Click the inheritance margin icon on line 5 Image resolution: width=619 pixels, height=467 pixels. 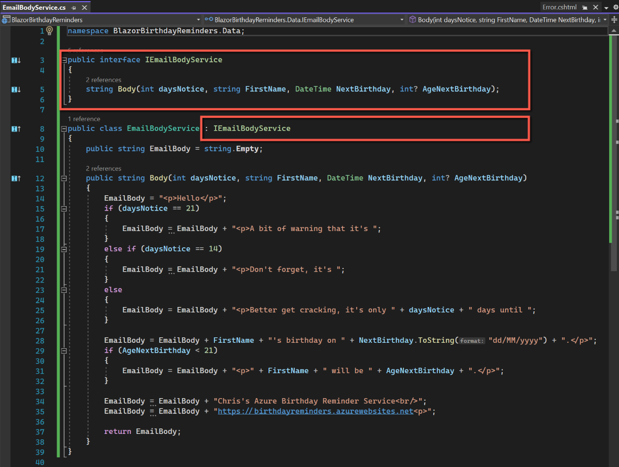coord(16,89)
